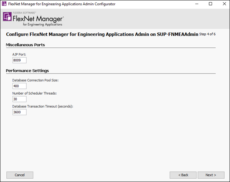Image resolution: width=230 pixels, height=182 pixels.
Task: Click the 'Step 4 of 6' text
Action: 207,34
